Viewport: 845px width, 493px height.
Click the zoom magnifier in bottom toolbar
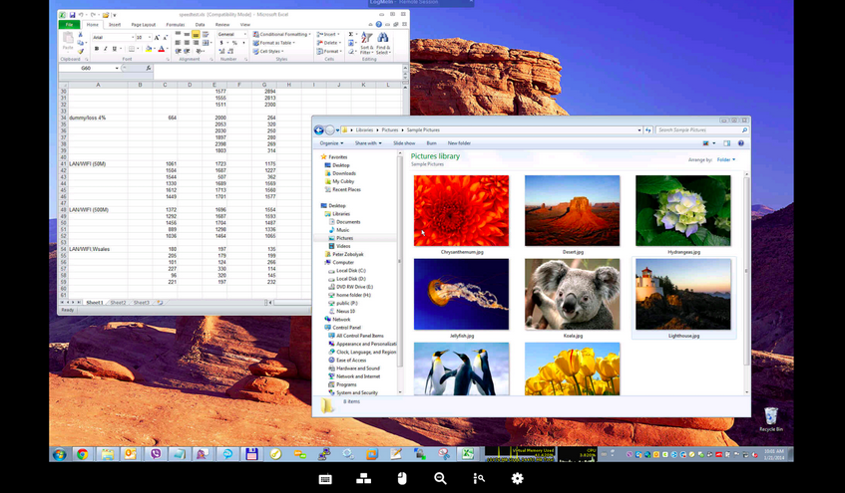click(440, 479)
